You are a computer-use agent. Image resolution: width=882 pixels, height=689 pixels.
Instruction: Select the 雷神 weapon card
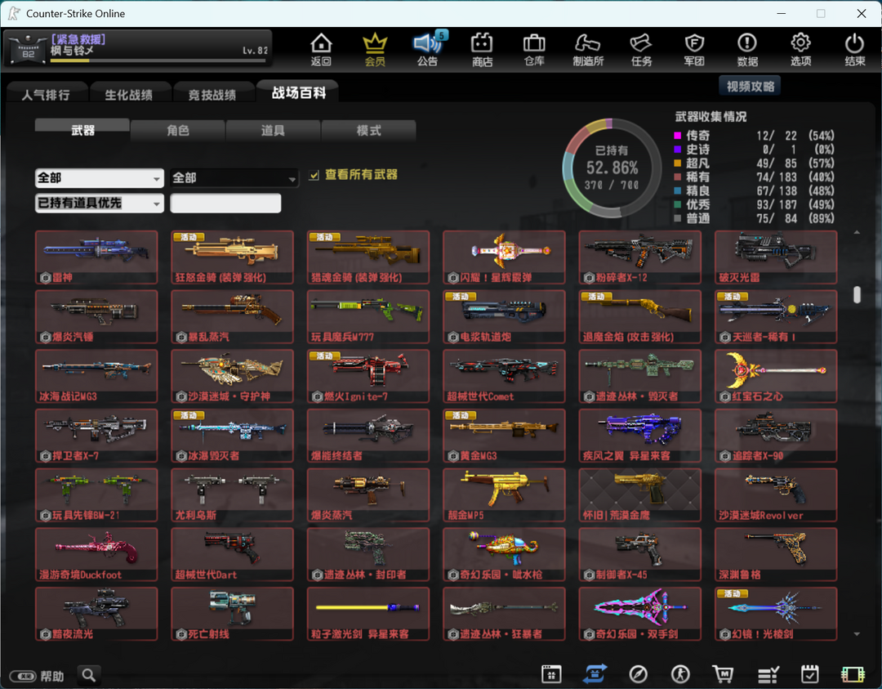point(96,257)
